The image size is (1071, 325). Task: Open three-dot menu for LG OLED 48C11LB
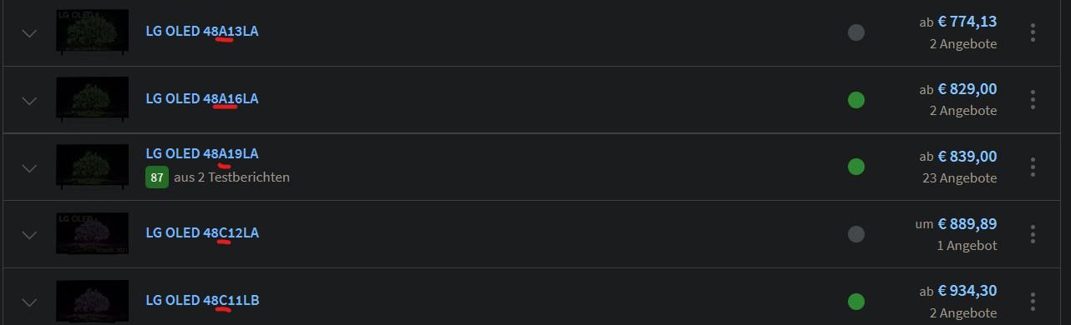(x=1033, y=302)
